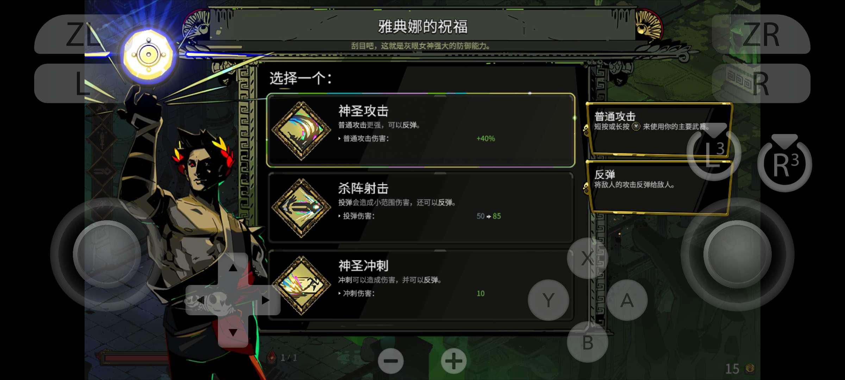Screen dimensions: 845x380
Task: Tap the D-pad down arrow
Action: pyautogui.click(x=233, y=332)
